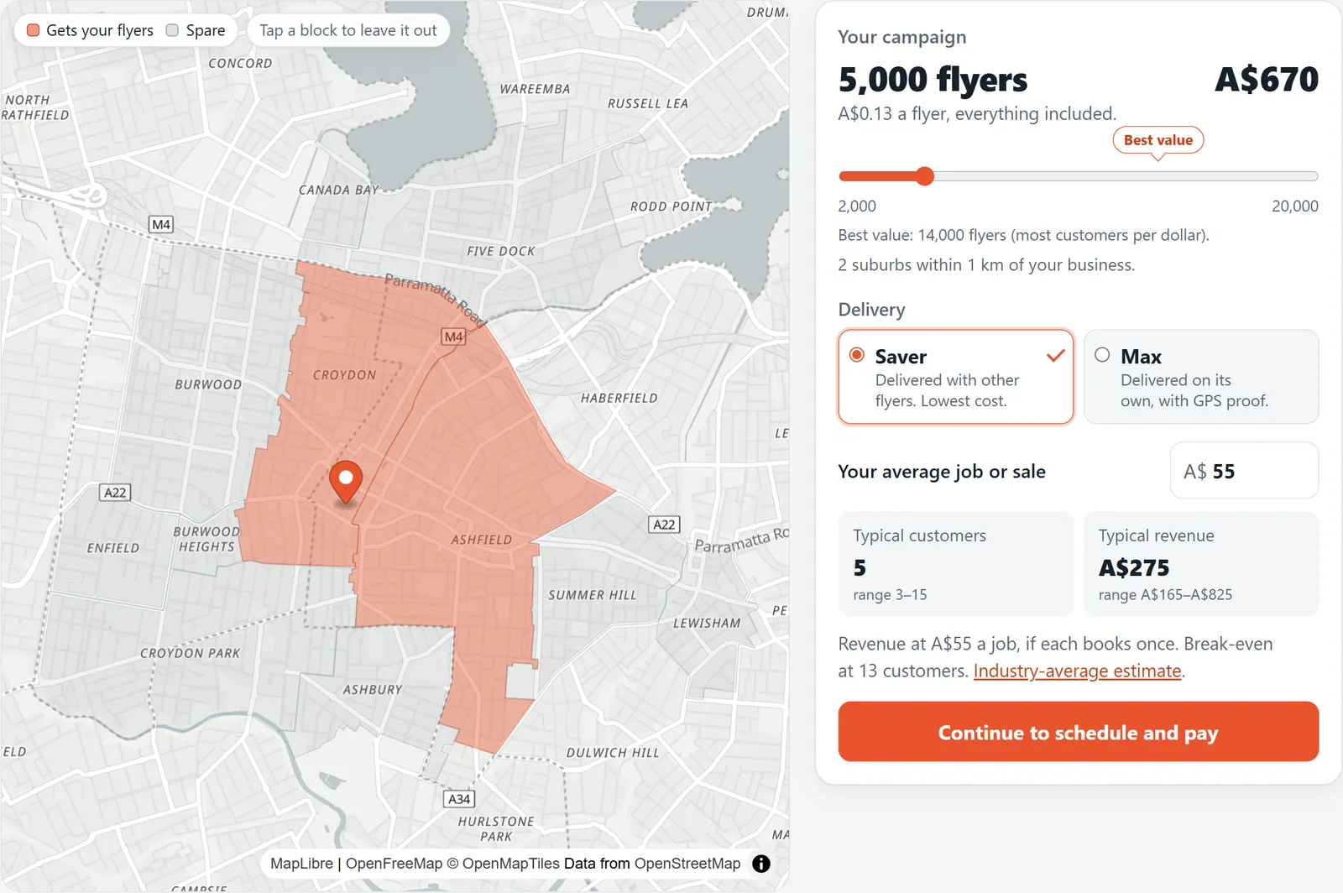Screen dimensions: 1343x893
Task: Click the Dulwich Hill suburb label
Action: [x=613, y=753]
